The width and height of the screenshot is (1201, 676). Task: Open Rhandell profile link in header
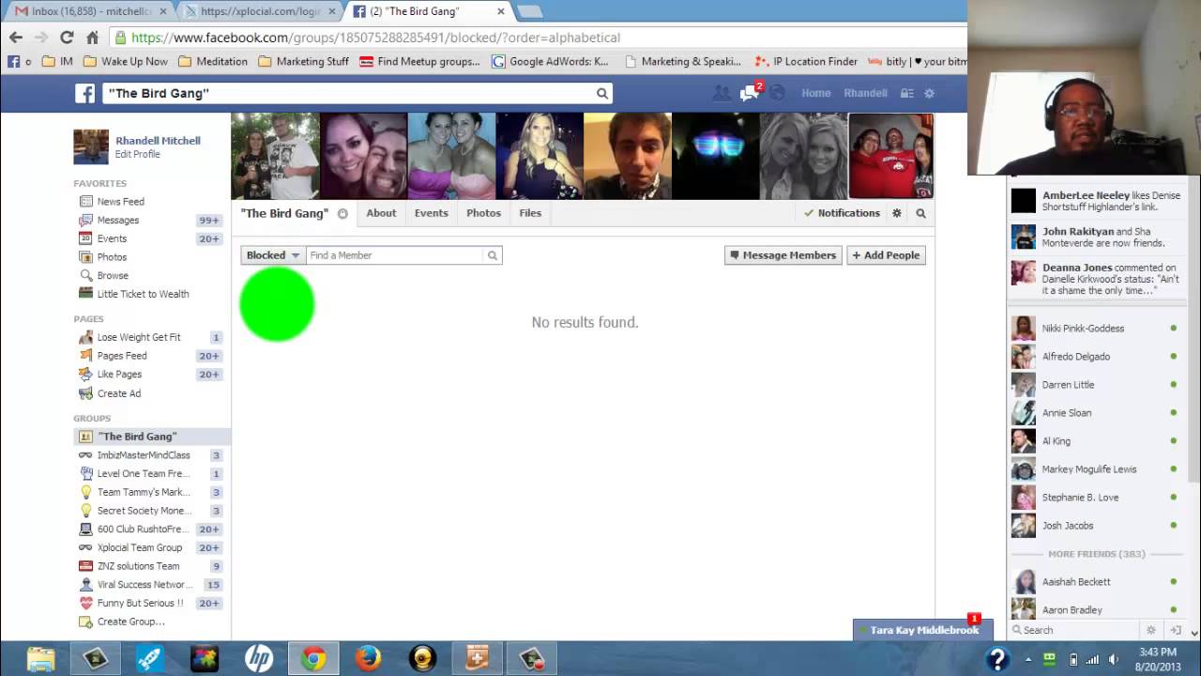coord(865,93)
